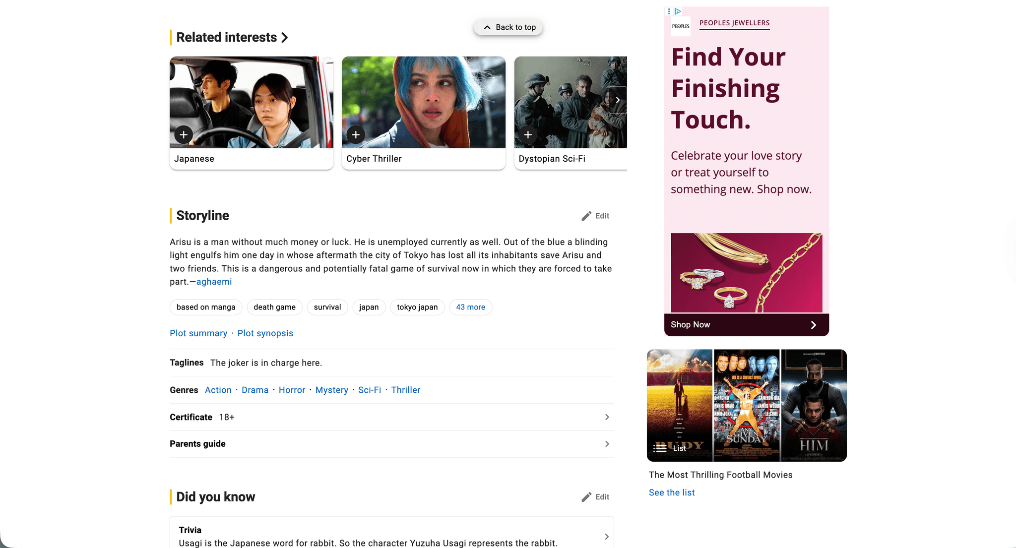Open the football movies list thumbnail
The width and height of the screenshot is (1016, 548).
pyautogui.click(x=746, y=405)
